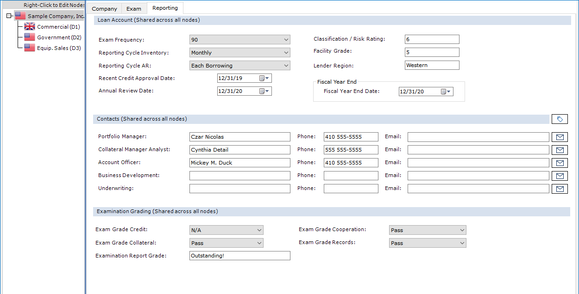Switch to the Company tab
Viewport: 579px width, 294px height.
point(104,8)
